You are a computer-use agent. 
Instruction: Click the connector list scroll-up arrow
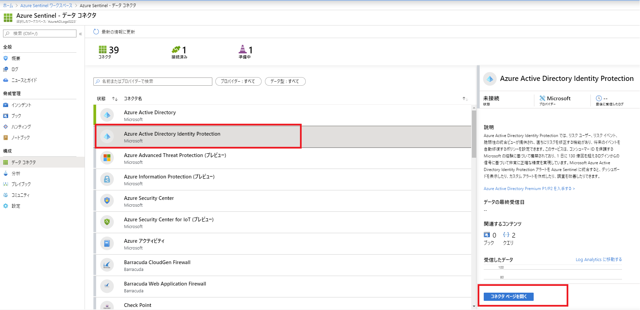point(474,108)
